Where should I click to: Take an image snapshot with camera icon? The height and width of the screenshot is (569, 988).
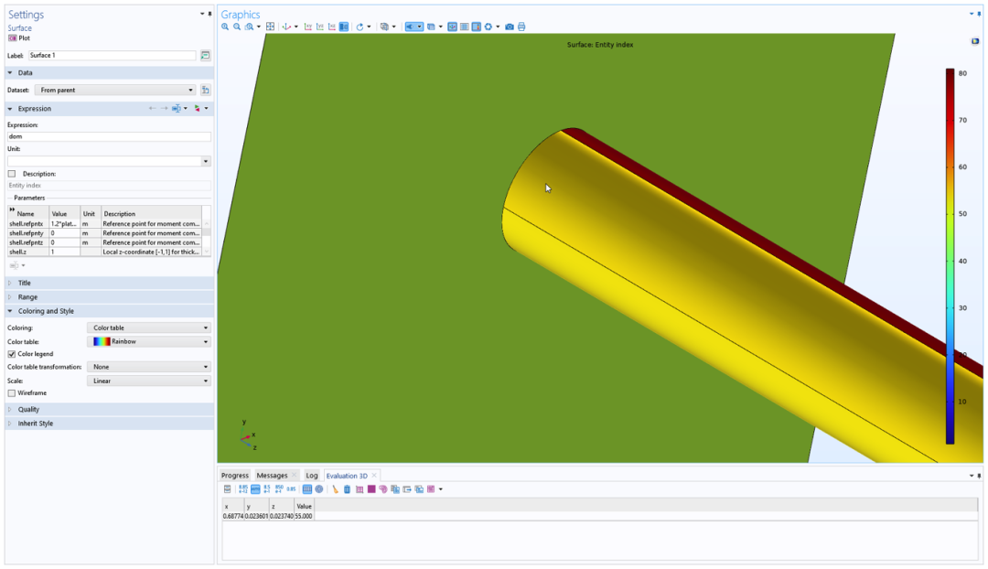point(510,27)
